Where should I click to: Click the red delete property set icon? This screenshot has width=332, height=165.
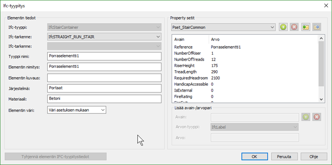tap(294, 27)
